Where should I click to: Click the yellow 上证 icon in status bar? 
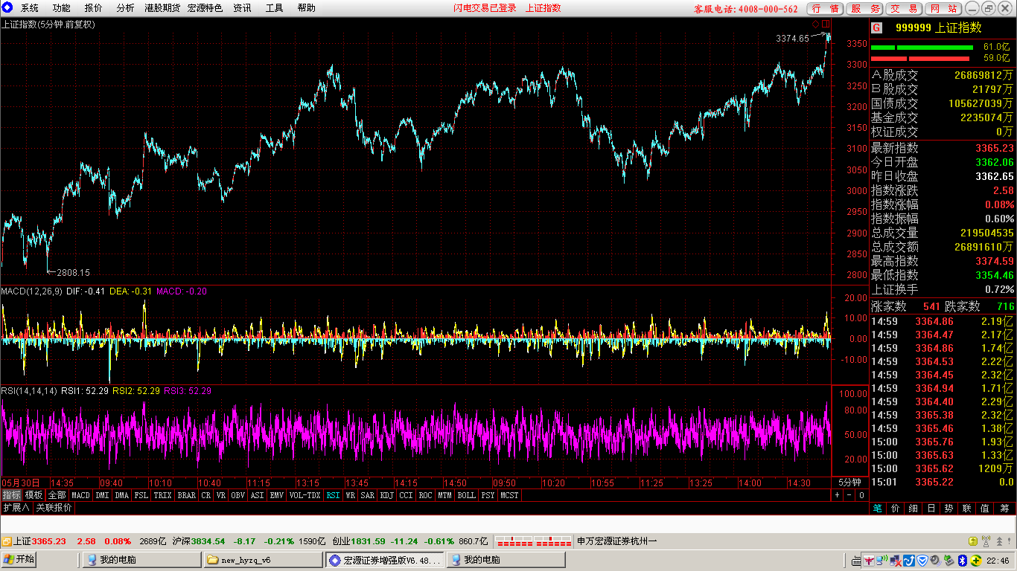coord(6,541)
